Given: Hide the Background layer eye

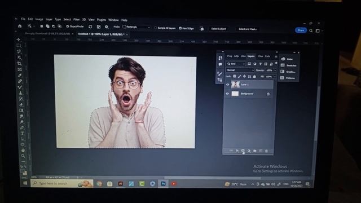Looking at the screenshot, I should (x=227, y=94).
